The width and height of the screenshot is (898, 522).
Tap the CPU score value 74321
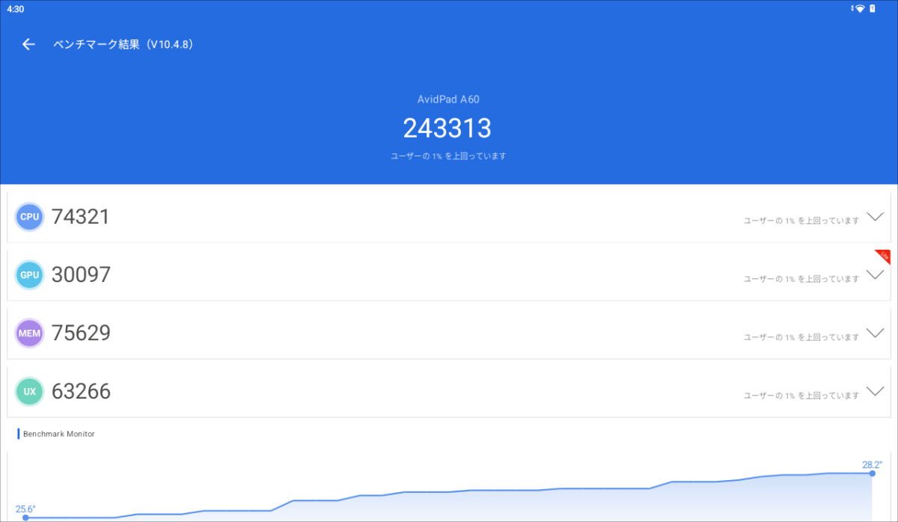coord(81,217)
